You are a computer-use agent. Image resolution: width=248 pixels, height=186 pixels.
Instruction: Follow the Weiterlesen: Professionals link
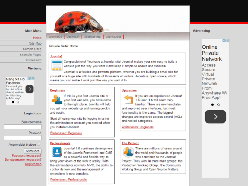point(69,179)
